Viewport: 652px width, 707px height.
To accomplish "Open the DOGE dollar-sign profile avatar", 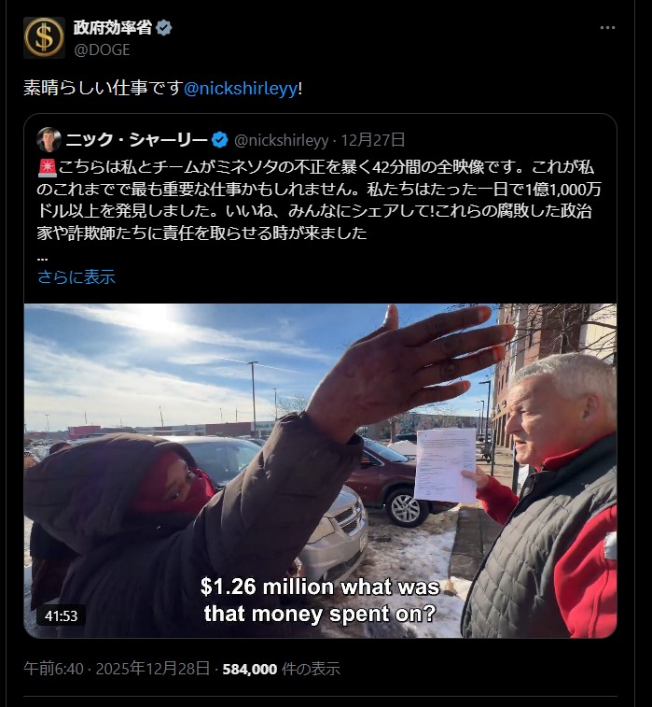I will point(44,38).
